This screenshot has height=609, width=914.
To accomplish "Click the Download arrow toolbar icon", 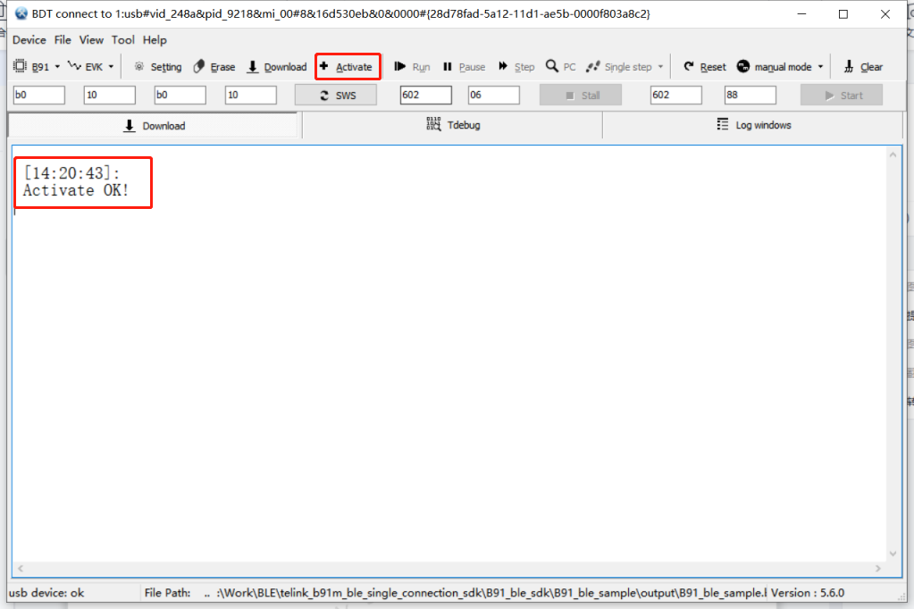I will 253,67.
